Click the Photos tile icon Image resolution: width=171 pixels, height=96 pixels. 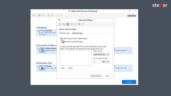tap(42, 68)
